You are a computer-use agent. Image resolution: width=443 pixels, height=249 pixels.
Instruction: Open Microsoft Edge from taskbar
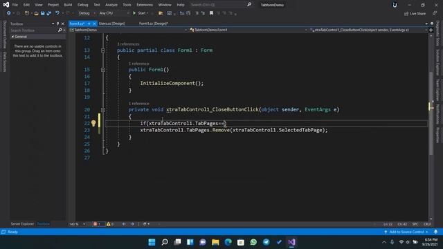[x=228, y=242]
